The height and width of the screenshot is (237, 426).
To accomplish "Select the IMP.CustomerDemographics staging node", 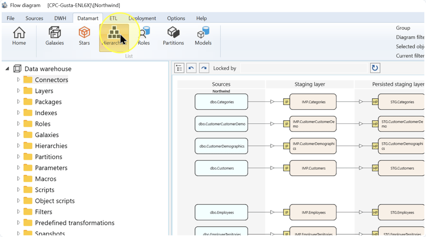I will pyautogui.click(x=313, y=146).
